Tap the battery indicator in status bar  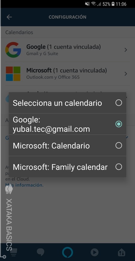coord(113,4)
